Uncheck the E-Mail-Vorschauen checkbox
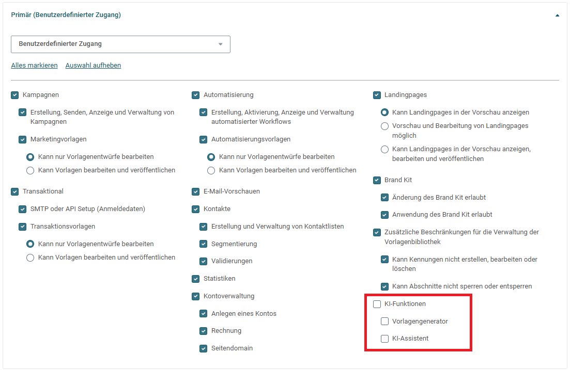Image resolution: width=570 pixels, height=370 pixels. (195, 191)
